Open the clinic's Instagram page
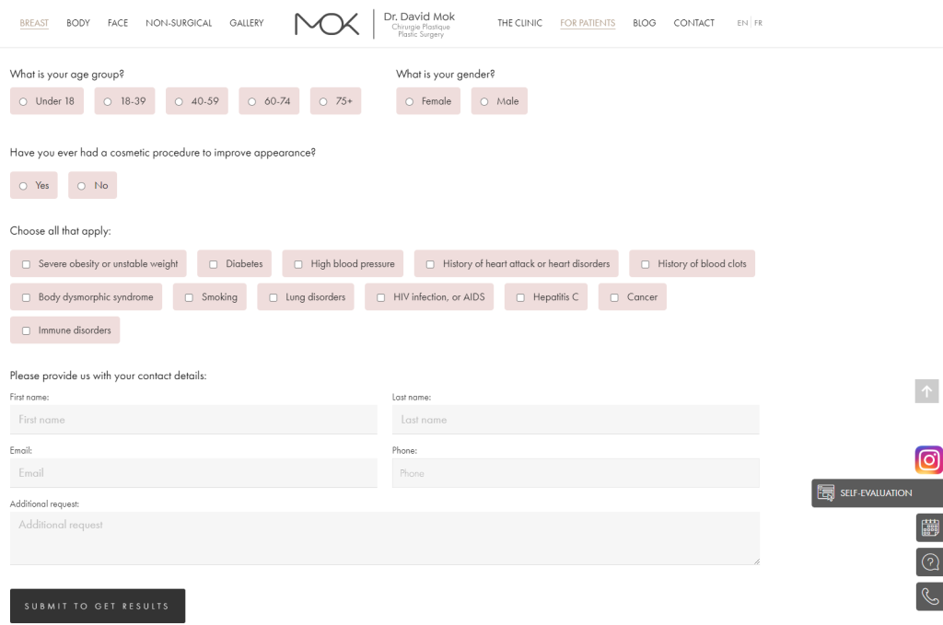The width and height of the screenshot is (943, 625). pos(928,459)
